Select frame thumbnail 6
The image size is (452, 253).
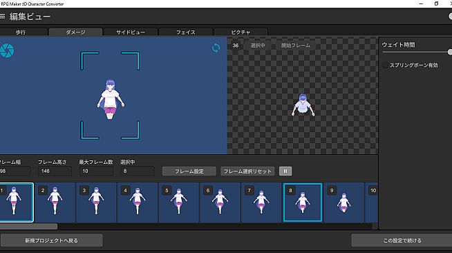[x=220, y=203]
